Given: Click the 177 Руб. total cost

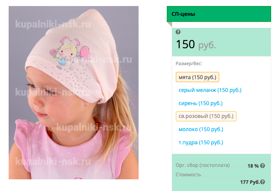Looking at the screenshot, I should click(x=250, y=182).
